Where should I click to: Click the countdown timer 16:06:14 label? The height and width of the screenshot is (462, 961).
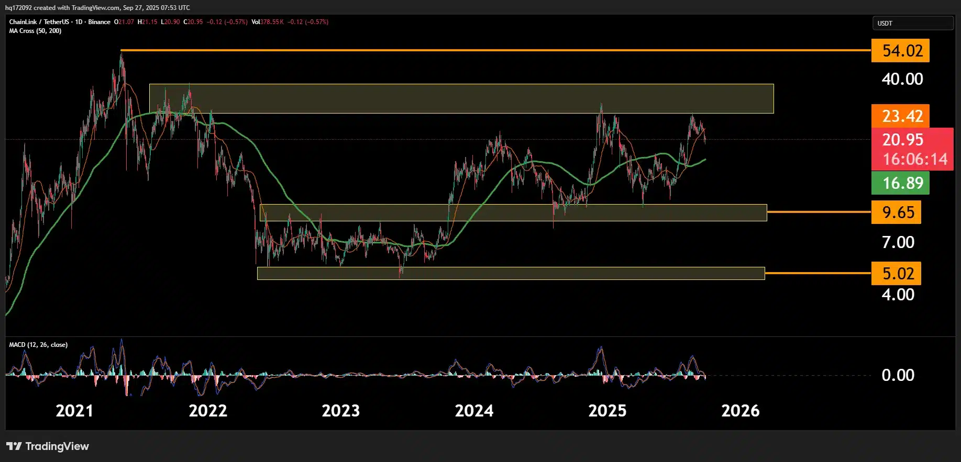click(x=914, y=160)
